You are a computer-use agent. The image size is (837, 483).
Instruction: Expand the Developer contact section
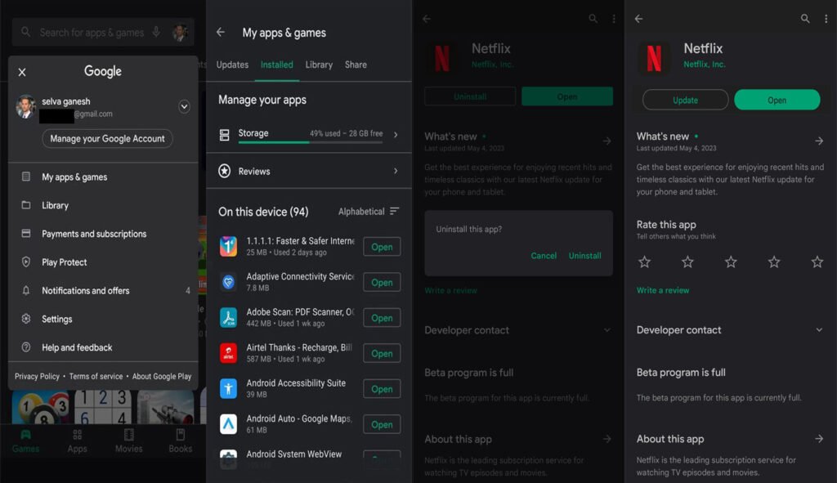click(607, 329)
